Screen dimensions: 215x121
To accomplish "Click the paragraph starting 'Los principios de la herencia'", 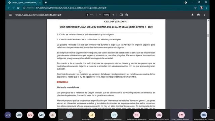I will [106, 94].
